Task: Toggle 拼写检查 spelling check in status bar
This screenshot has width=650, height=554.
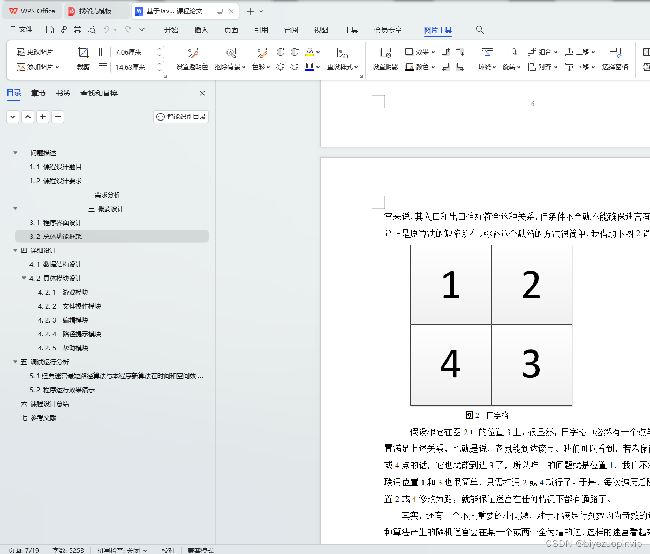Action: pyautogui.click(x=122, y=550)
